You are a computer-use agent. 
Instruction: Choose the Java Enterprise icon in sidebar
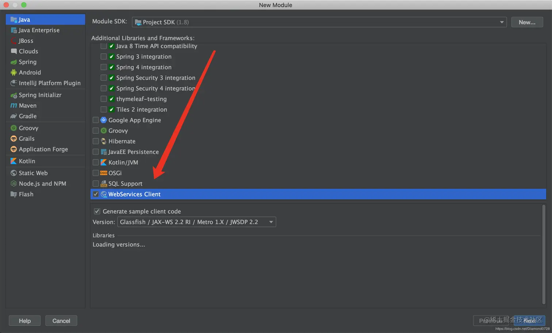[x=14, y=30]
